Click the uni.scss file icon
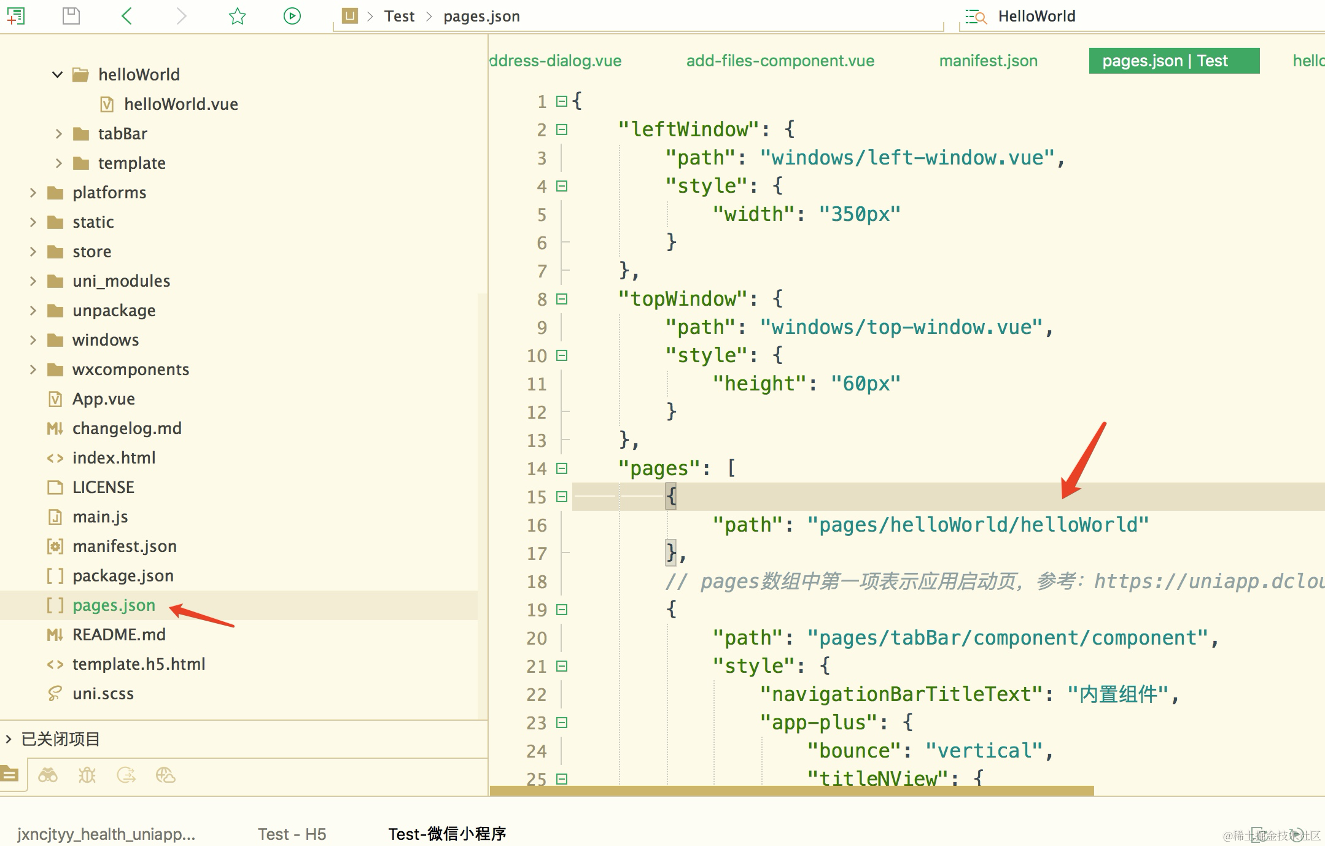Viewport: 1325px width, 846px height. pyautogui.click(x=55, y=694)
